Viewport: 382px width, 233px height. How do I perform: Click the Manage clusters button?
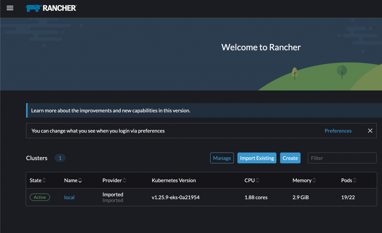click(222, 158)
